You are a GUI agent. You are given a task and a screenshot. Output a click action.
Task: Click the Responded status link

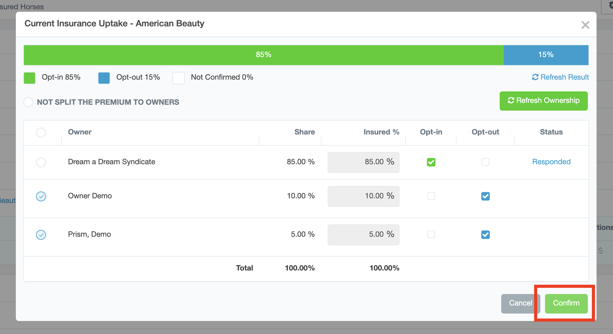point(551,162)
